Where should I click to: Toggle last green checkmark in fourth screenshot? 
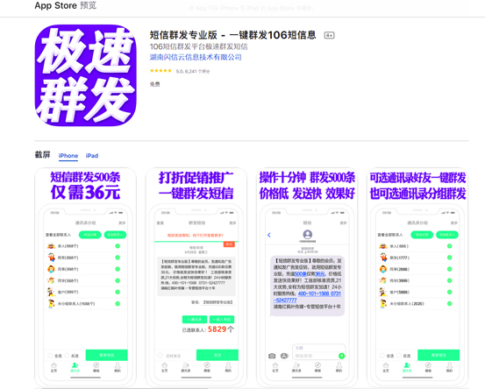click(449, 304)
